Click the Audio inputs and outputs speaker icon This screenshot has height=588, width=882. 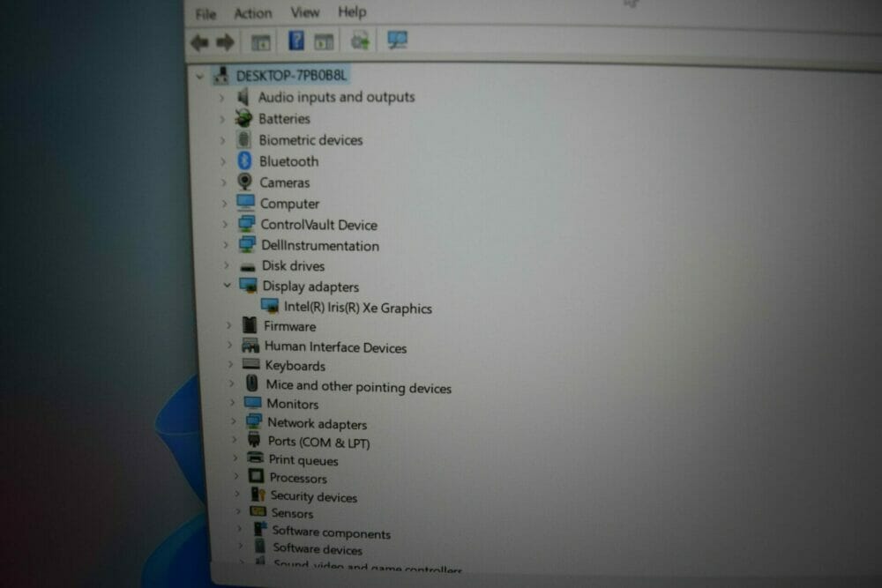pyautogui.click(x=243, y=97)
